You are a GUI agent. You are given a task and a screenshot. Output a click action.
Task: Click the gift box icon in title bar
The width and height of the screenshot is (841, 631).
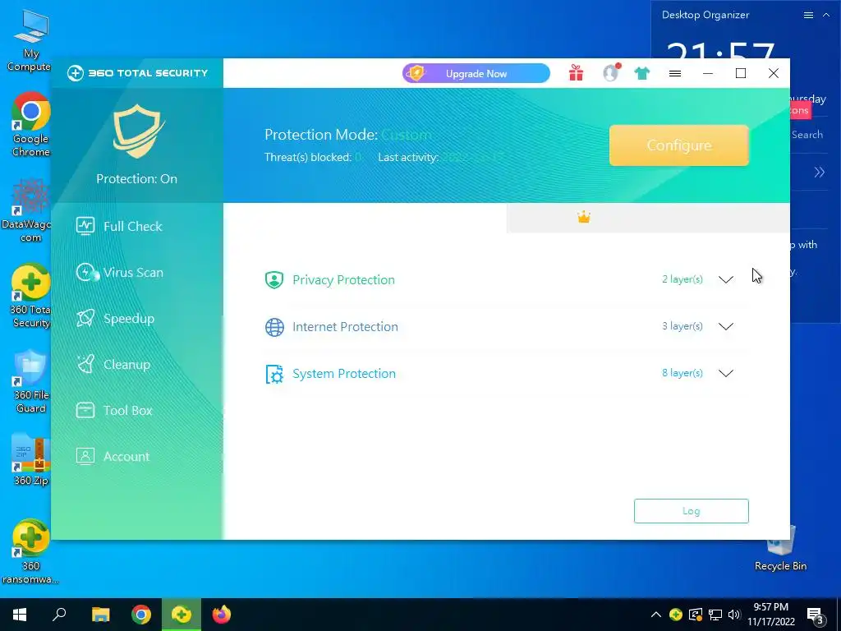tap(576, 73)
